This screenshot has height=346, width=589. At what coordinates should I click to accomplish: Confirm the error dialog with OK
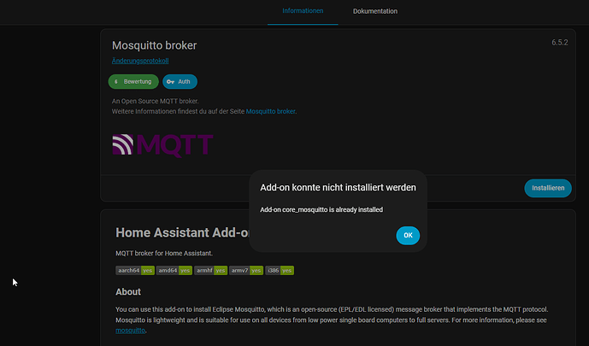408,235
